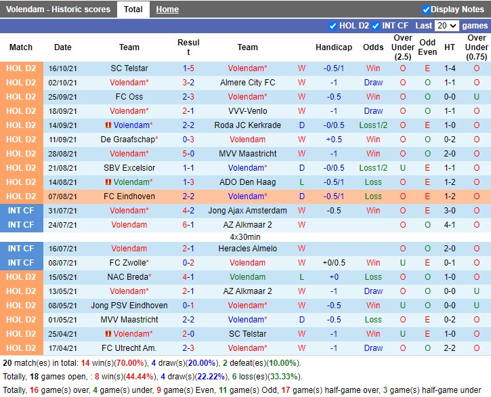Screen dimensions: 491x397
Task: Click the 6-1 result against AZ Alkmaar 2
Action: coord(188,225)
